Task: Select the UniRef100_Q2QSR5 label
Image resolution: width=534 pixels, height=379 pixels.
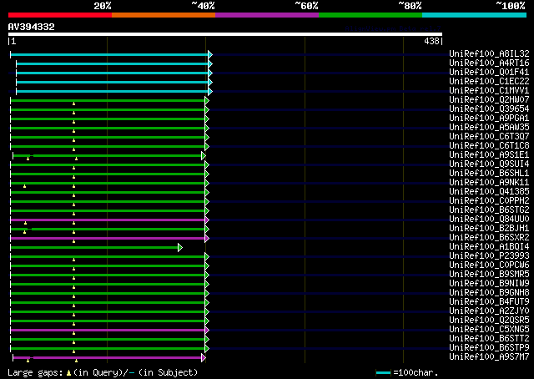Action: (x=489, y=321)
